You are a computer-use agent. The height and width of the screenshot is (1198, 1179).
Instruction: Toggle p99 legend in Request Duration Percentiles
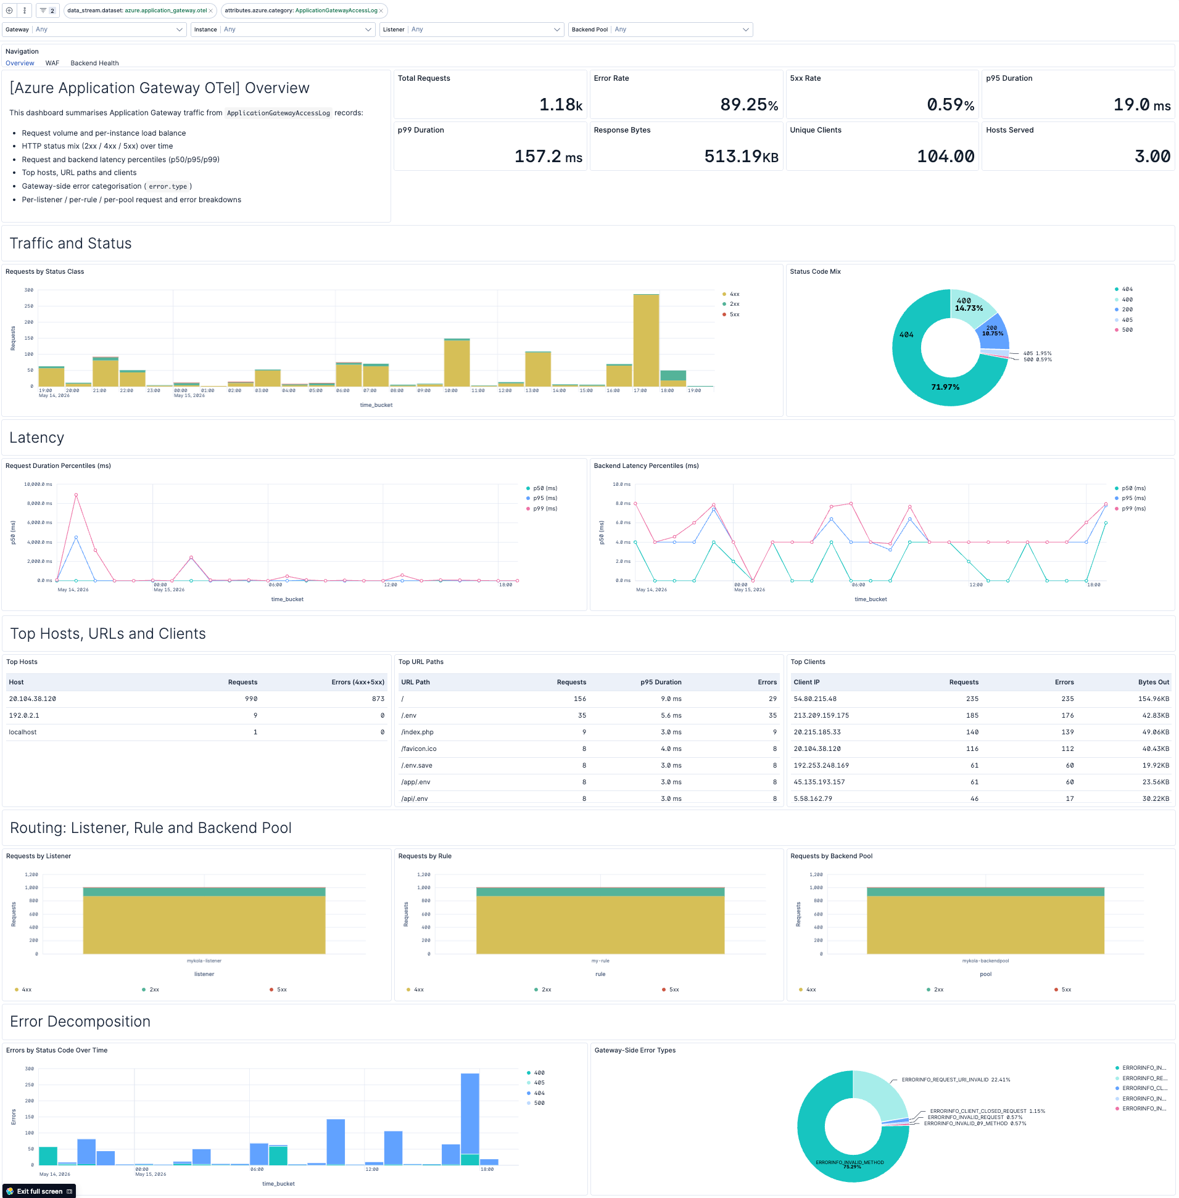click(x=542, y=509)
